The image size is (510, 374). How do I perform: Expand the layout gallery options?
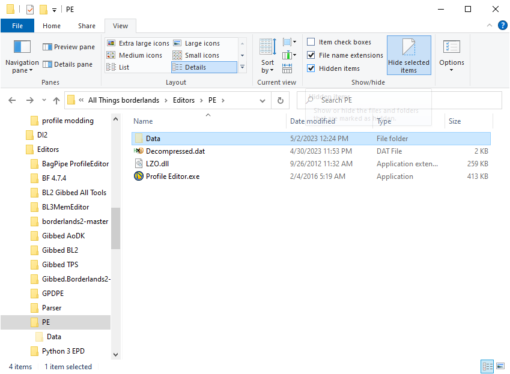242,67
